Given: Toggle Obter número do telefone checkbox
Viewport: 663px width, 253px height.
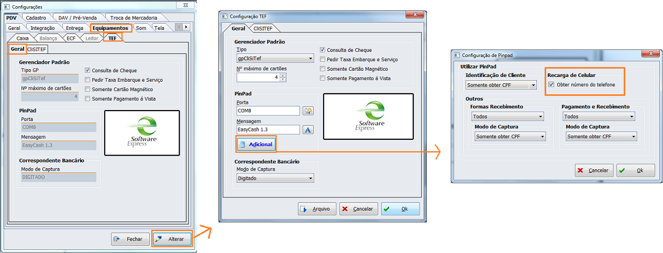Looking at the screenshot, I should coord(551,84).
